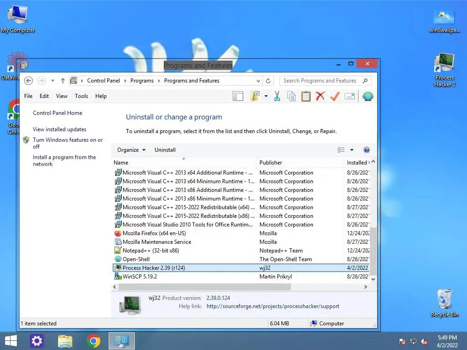The height and width of the screenshot is (350, 467).
Task: Click the search magnifier icon
Action: pos(365,81)
